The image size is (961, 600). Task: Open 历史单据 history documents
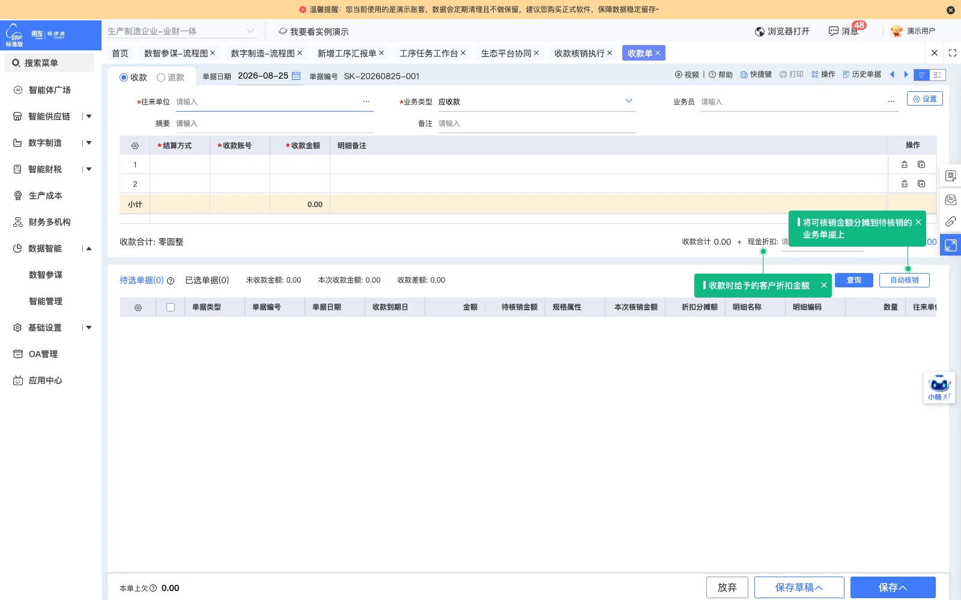click(862, 74)
